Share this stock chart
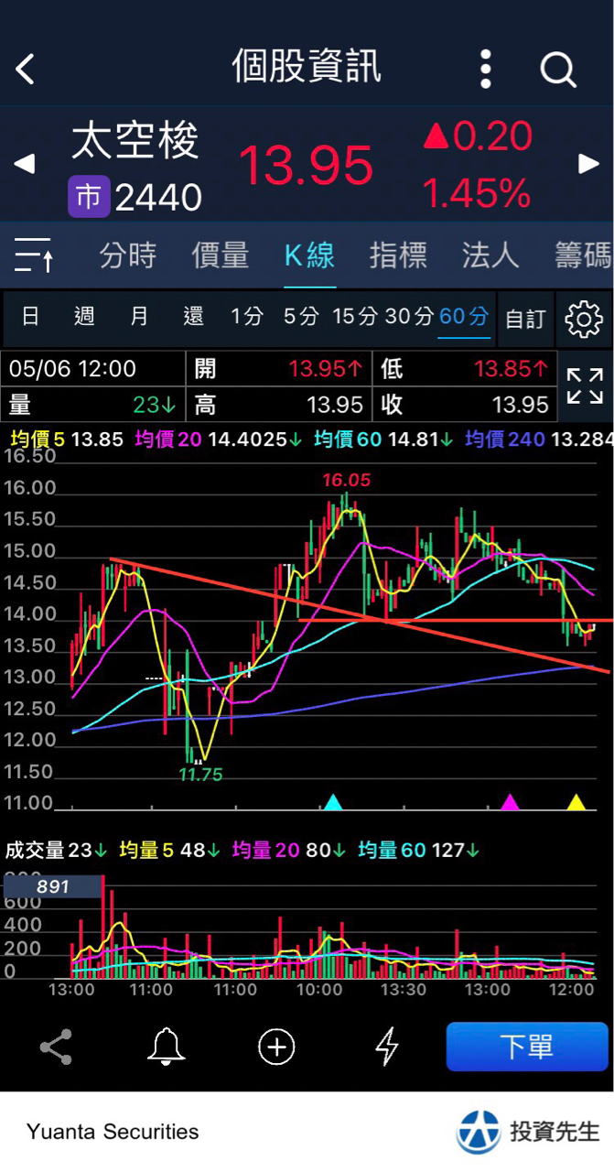Image resolution: width=614 pixels, height=1172 pixels. (x=56, y=1047)
